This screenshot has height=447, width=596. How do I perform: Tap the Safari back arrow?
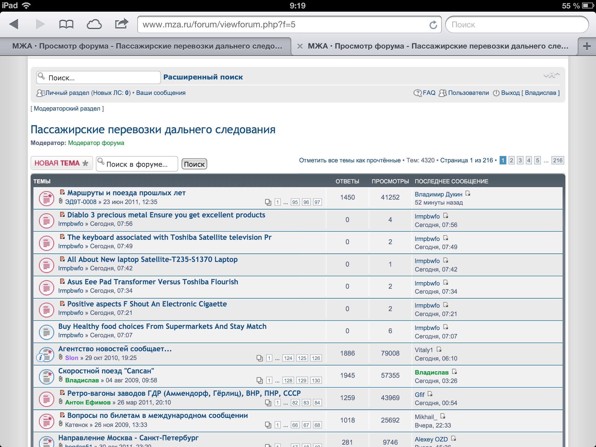click(14, 24)
